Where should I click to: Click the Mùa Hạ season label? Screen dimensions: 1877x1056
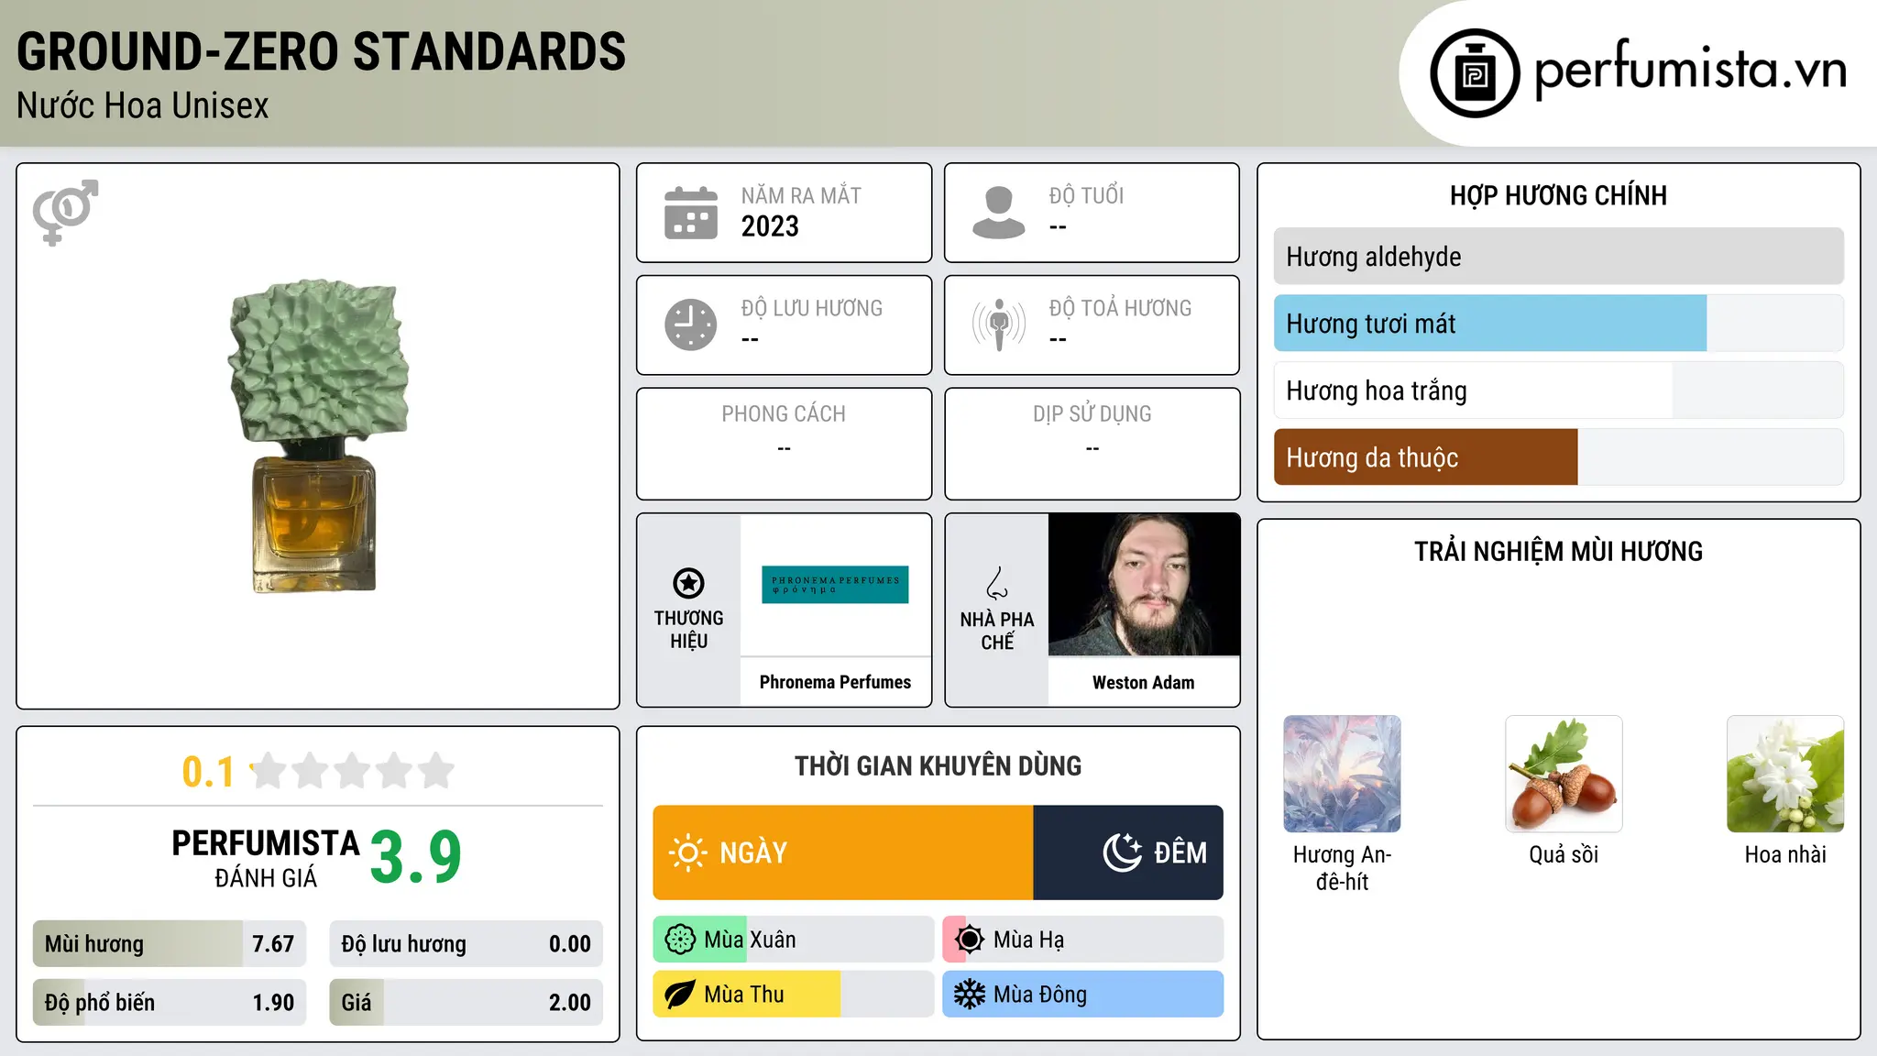coord(1029,940)
